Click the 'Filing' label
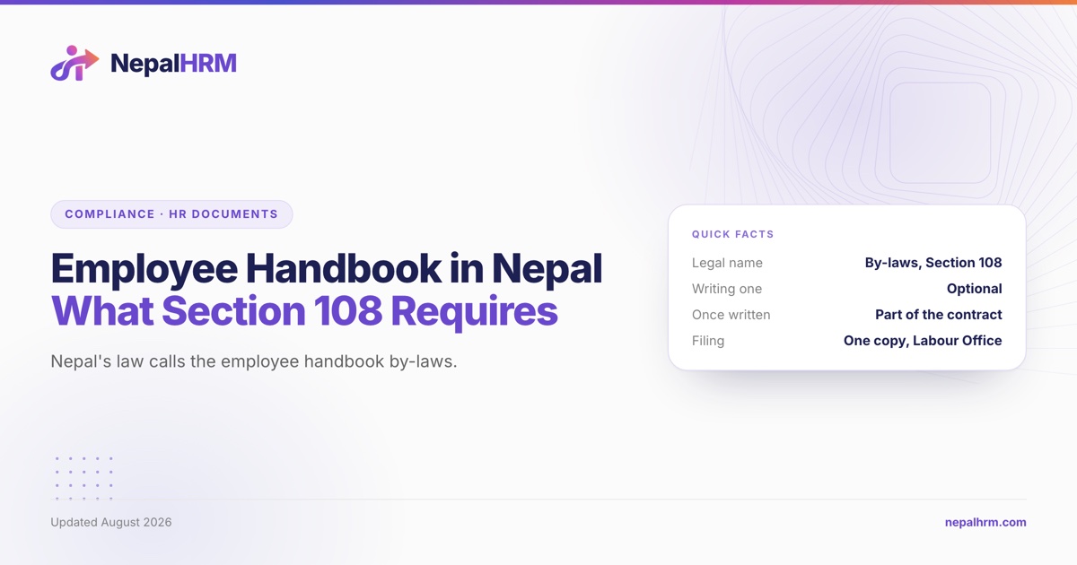This screenshot has height=565, width=1077. (708, 341)
